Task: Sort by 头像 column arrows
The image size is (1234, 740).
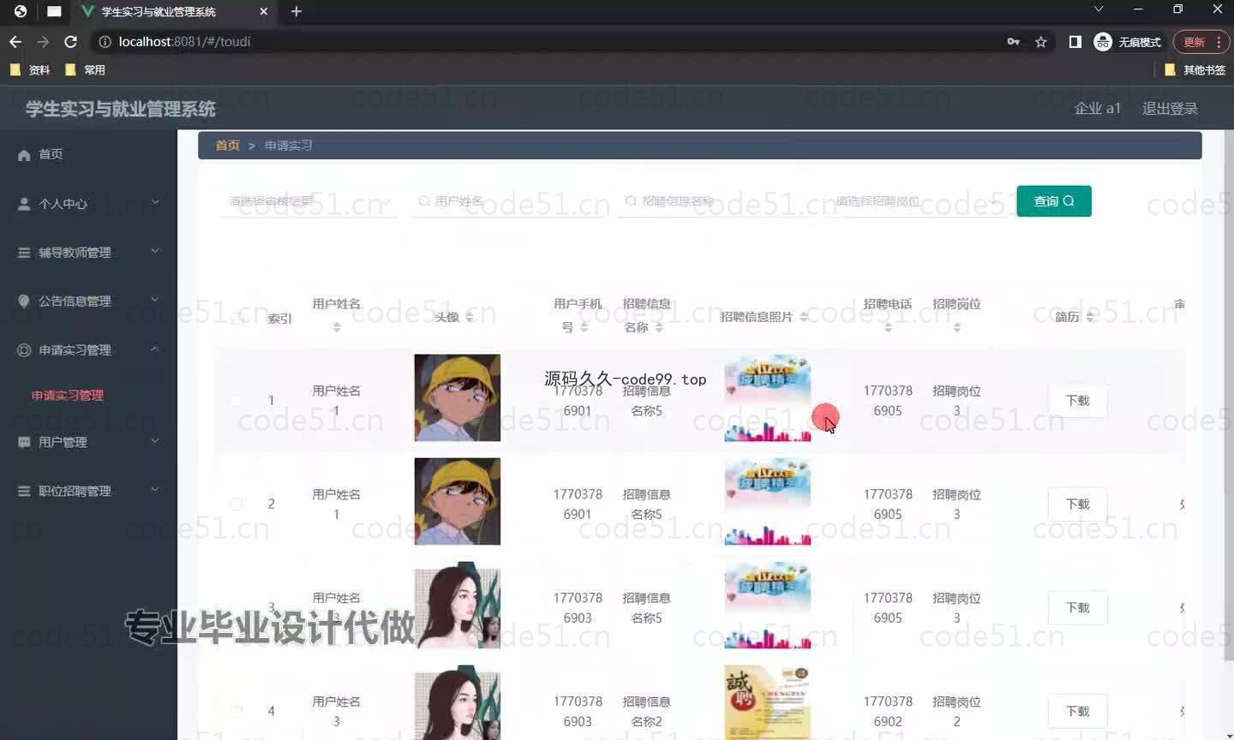Action: pyautogui.click(x=469, y=317)
